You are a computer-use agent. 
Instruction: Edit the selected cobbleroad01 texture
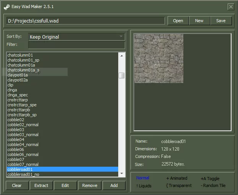click(65, 185)
